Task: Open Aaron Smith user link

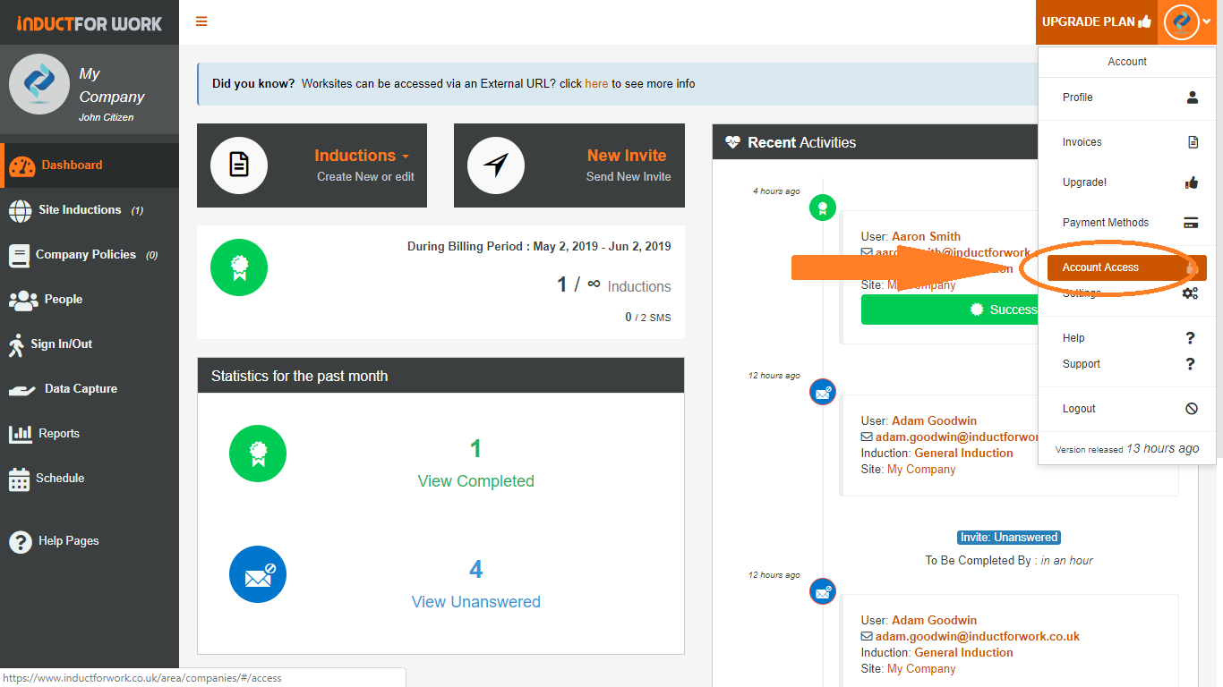Action: coord(926,237)
